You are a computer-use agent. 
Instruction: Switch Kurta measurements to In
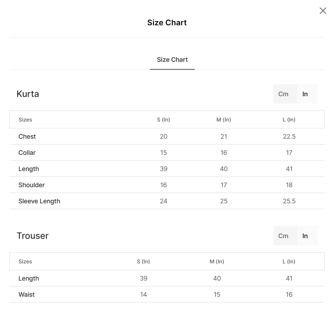pos(305,94)
